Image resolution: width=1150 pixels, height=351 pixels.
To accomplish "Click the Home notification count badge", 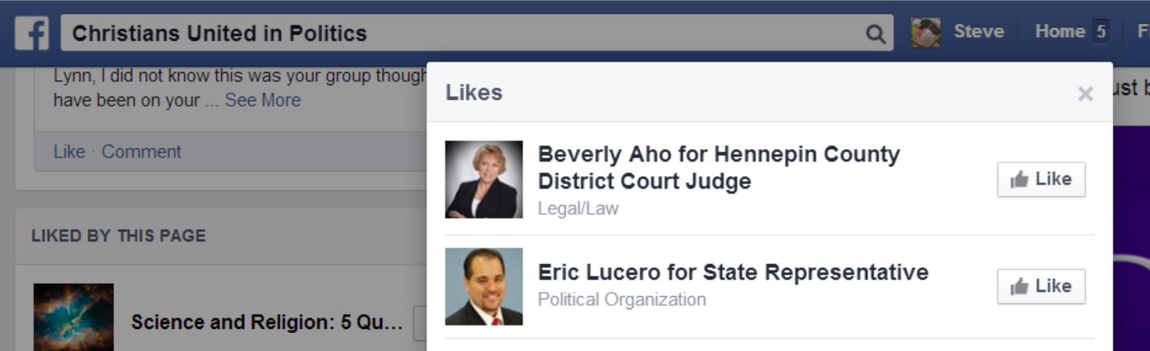I will [x=1101, y=33].
